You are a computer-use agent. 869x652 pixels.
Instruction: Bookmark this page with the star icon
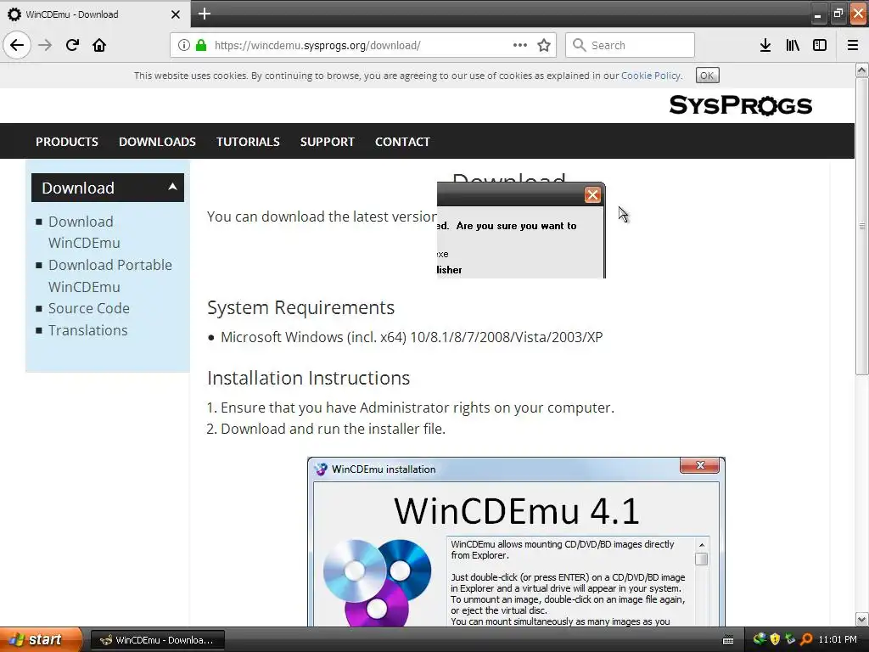pos(544,45)
